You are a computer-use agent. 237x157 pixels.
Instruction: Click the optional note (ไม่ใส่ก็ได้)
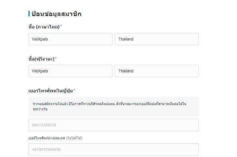coord(74,138)
